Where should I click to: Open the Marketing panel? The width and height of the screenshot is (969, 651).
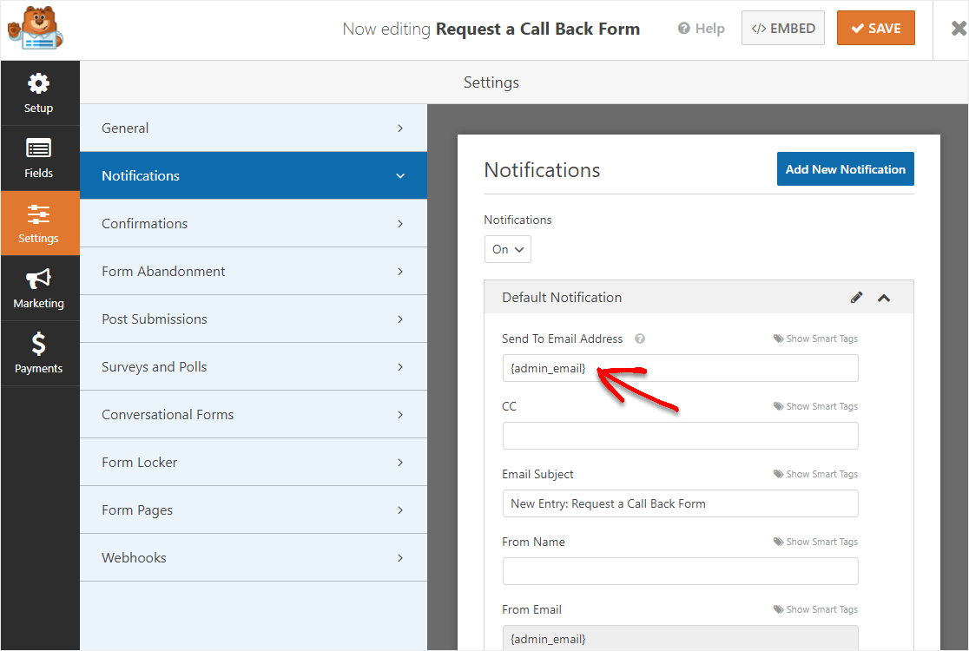point(38,287)
